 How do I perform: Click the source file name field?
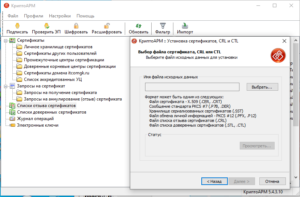coord(192,87)
